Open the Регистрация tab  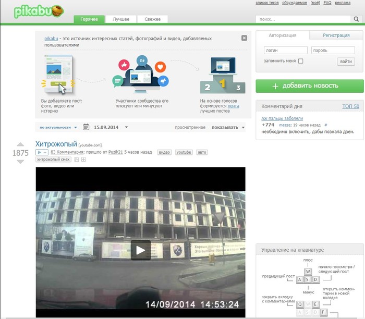(336, 35)
